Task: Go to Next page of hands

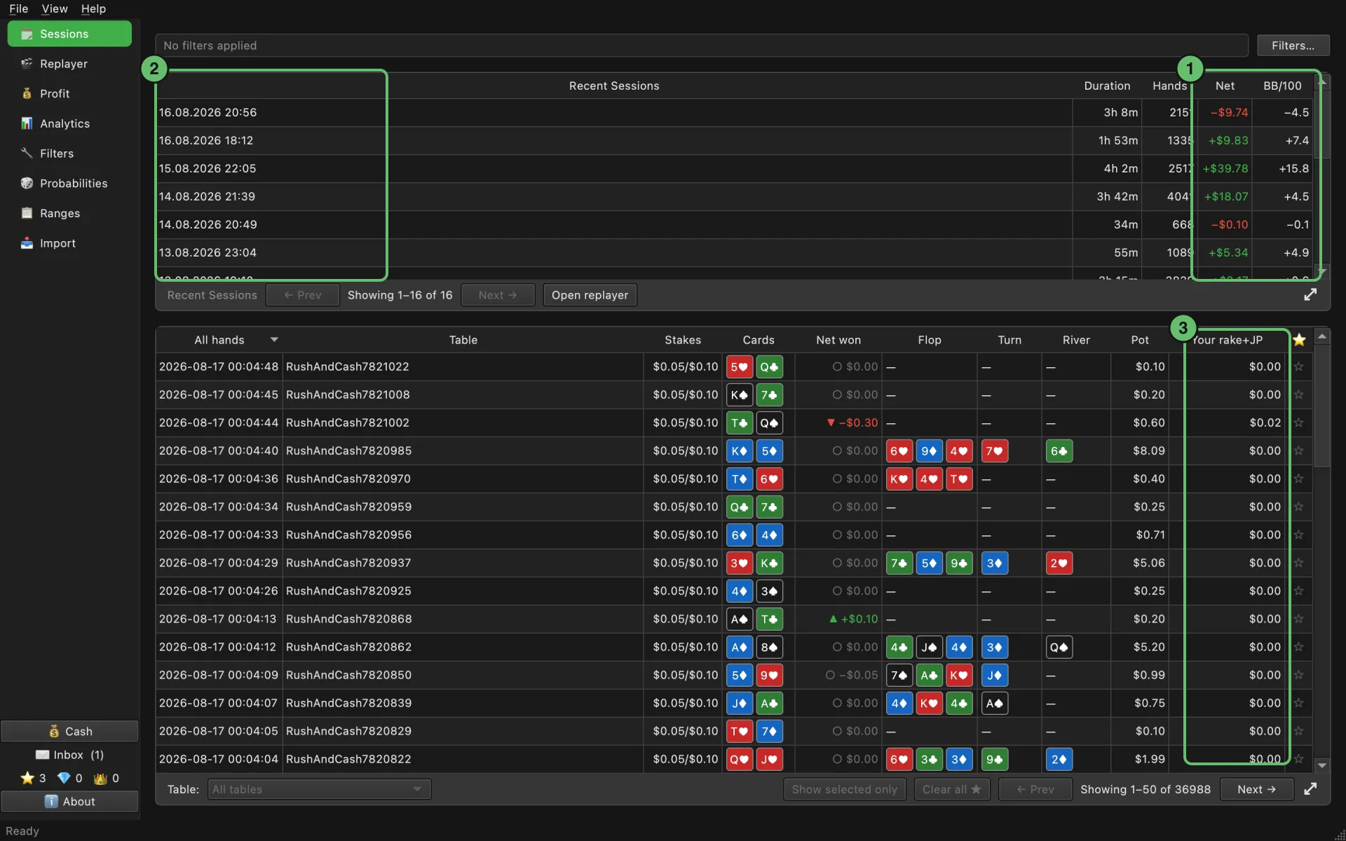Action: coord(1257,789)
